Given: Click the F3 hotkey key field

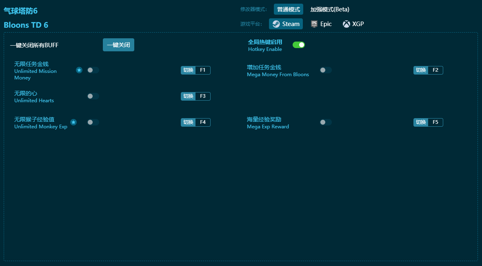Looking at the screenshot, I should click(203, 96).
